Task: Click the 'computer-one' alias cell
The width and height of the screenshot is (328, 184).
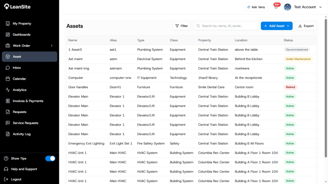Action: point(120,78)
